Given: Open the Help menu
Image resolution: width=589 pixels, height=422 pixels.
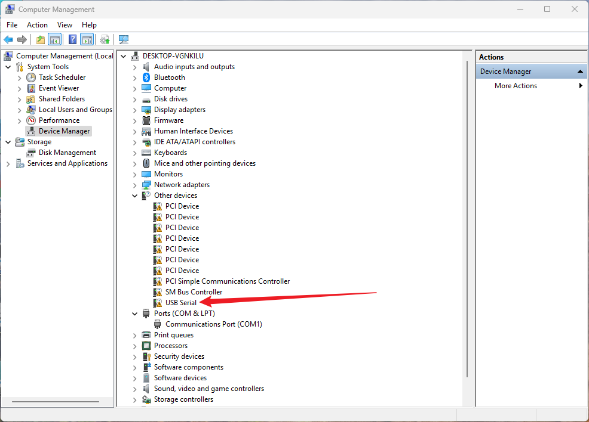Looking at the screenshot, I should (x=89, y=25).
